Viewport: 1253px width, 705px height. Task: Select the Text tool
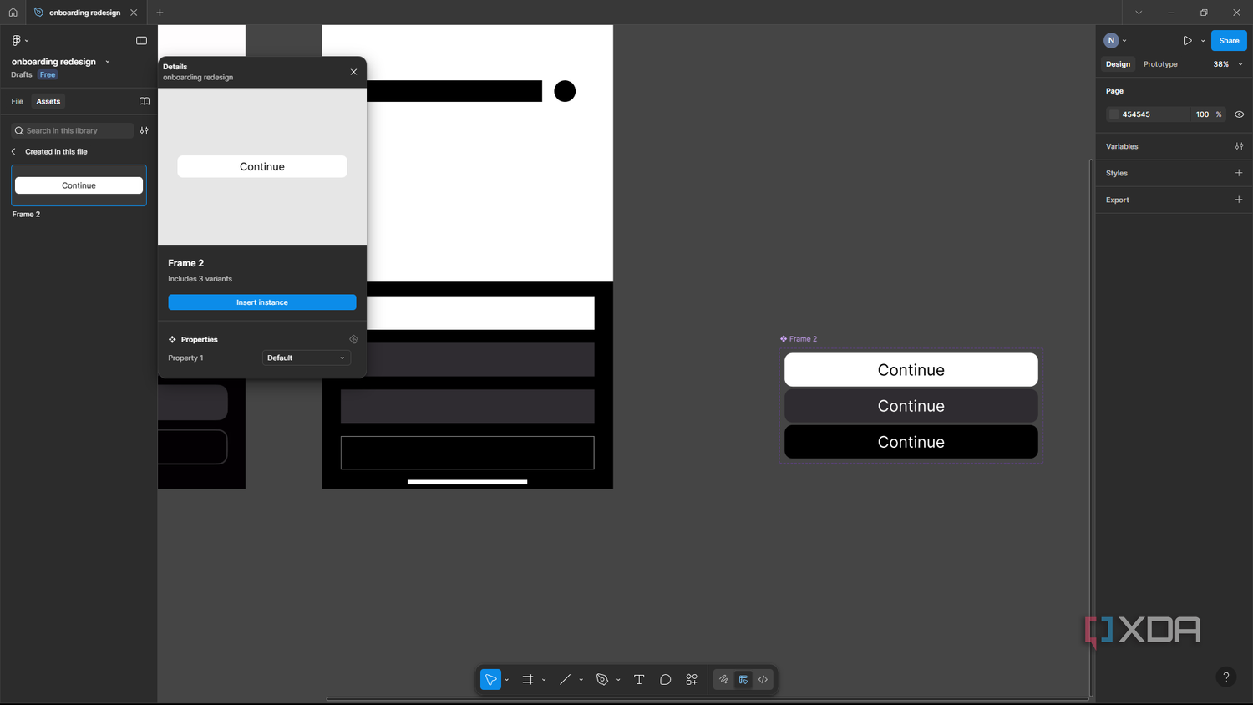click(x=639, y=680)
